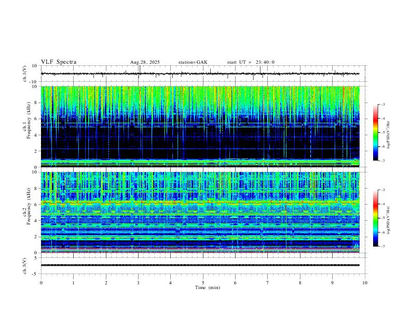
Task: Click the ch.1 "Frequency (kHz)" axis label
Action: pyautogui.click(x=29, y=120)
